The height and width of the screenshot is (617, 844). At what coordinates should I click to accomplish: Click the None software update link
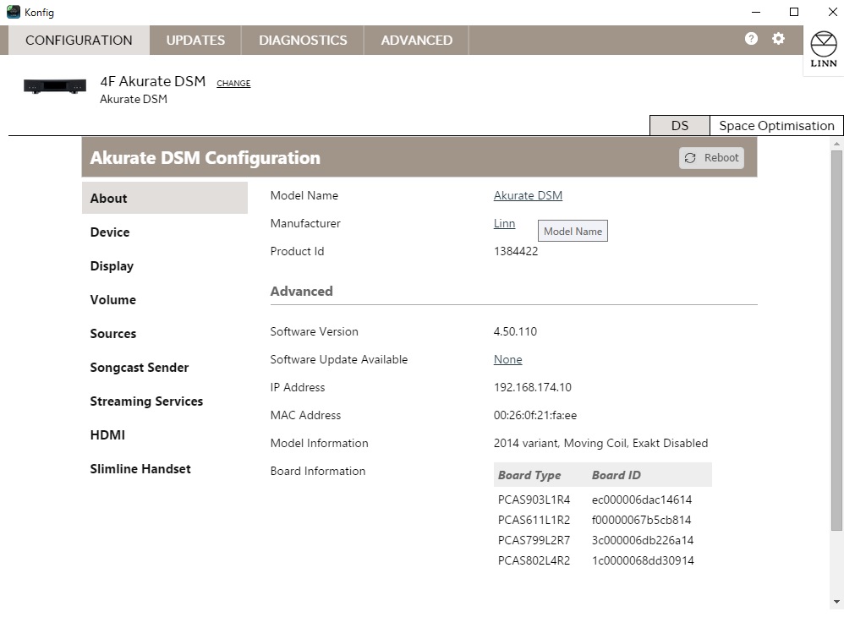[x=508, y=360]
